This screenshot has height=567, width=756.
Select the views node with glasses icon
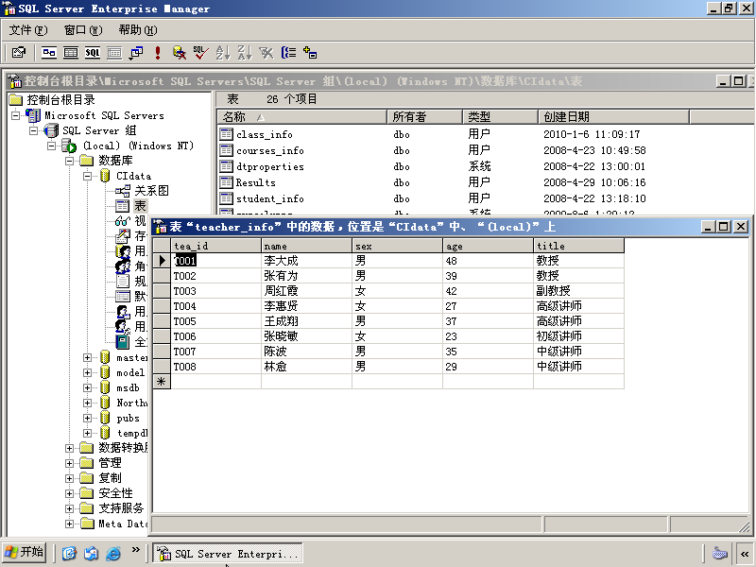click(123, 221)
